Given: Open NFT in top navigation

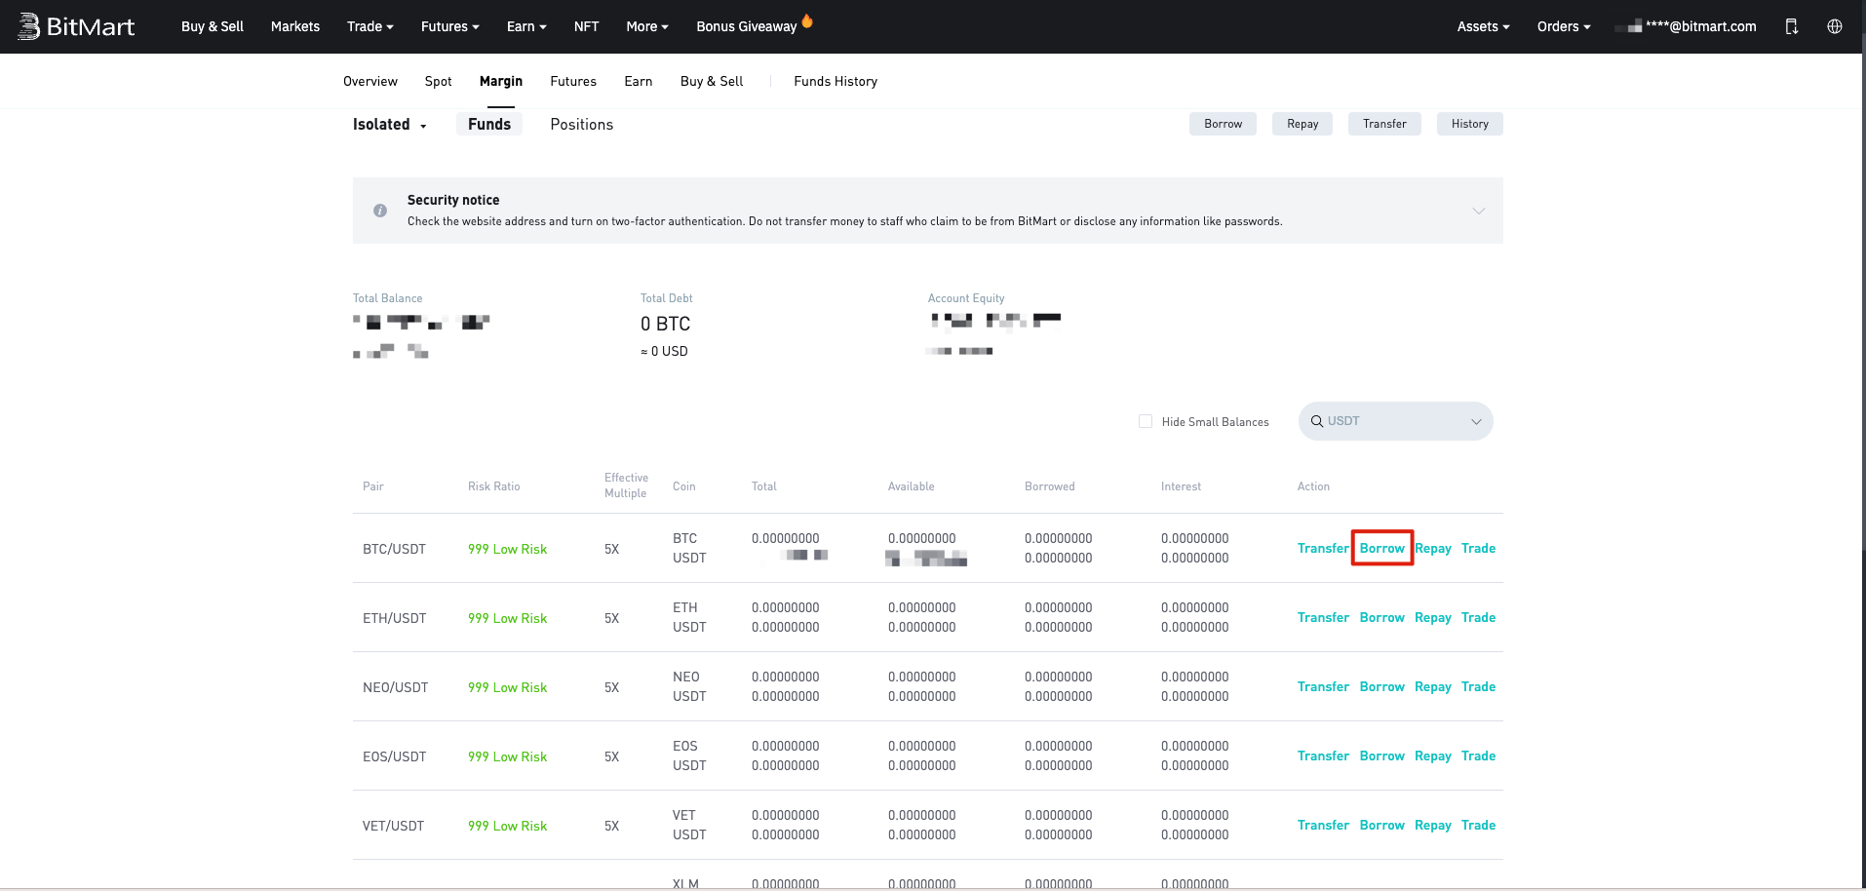Looking at the screenshot, I should coord(586,26).
